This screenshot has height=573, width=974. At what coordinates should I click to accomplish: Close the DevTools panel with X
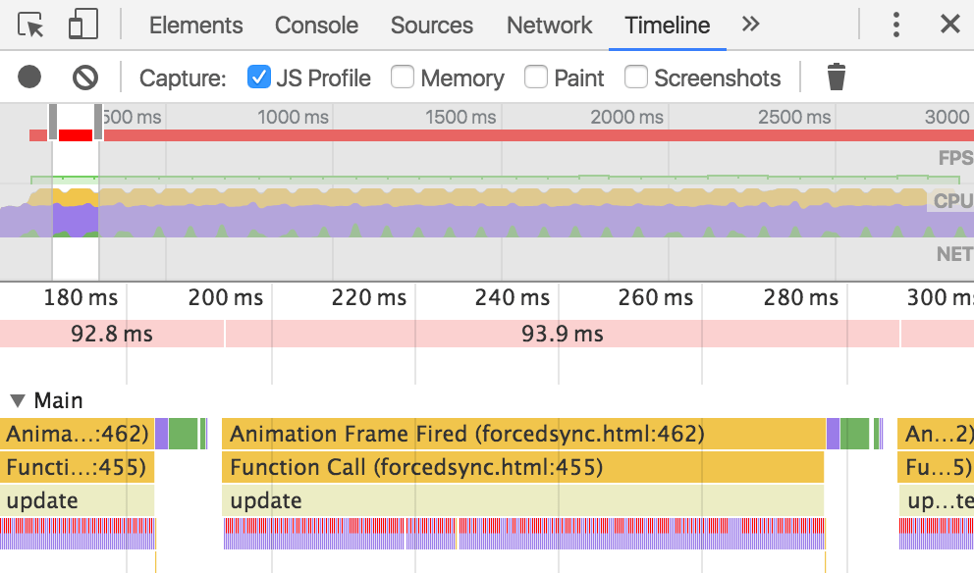click(949, 25)
